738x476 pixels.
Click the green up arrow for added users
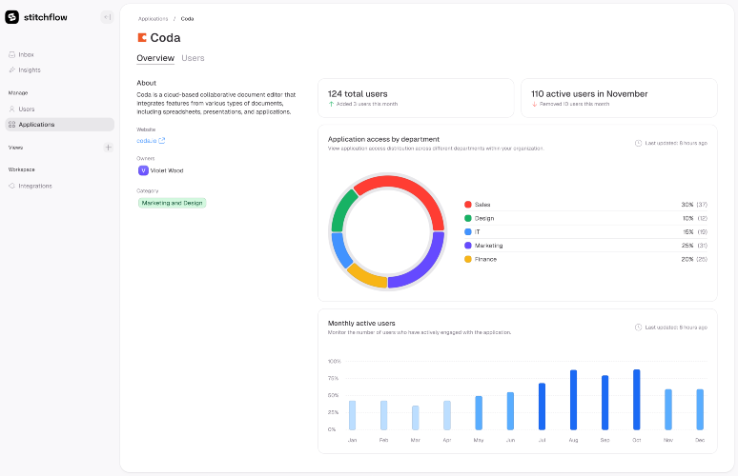pyautogui.click(x=331, y=104)
